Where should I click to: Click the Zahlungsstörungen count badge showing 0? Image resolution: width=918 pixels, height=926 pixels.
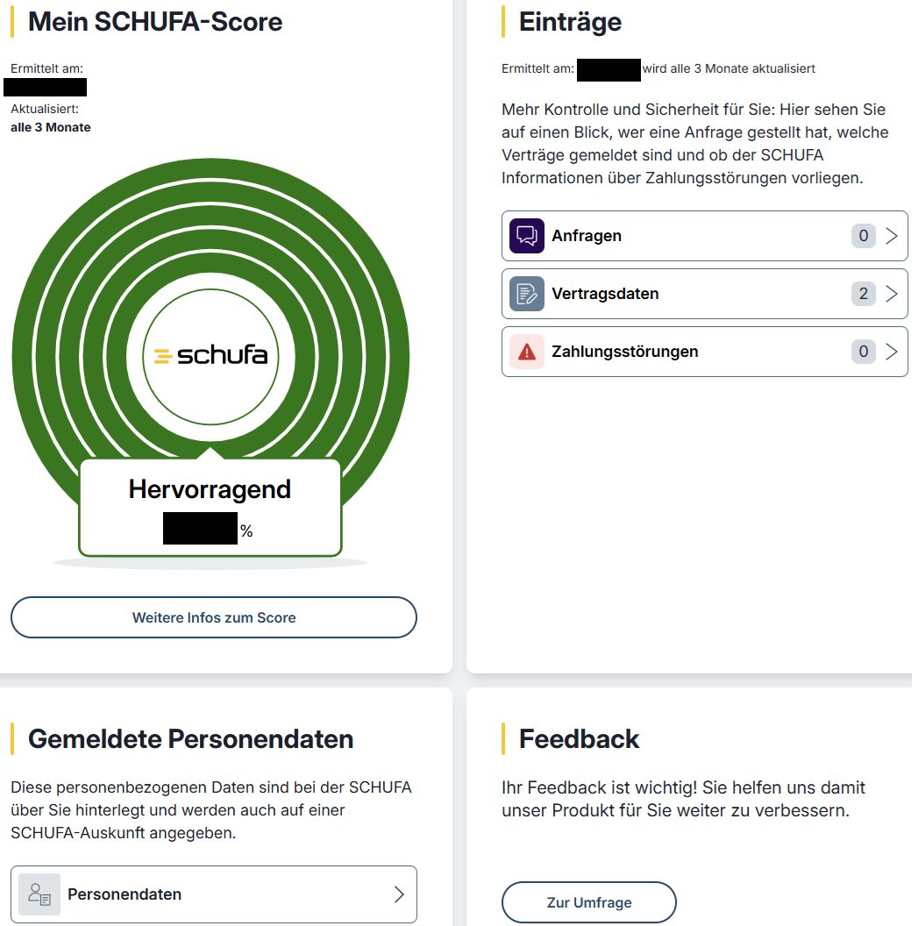pyautogui.click(x=864, y=352)
